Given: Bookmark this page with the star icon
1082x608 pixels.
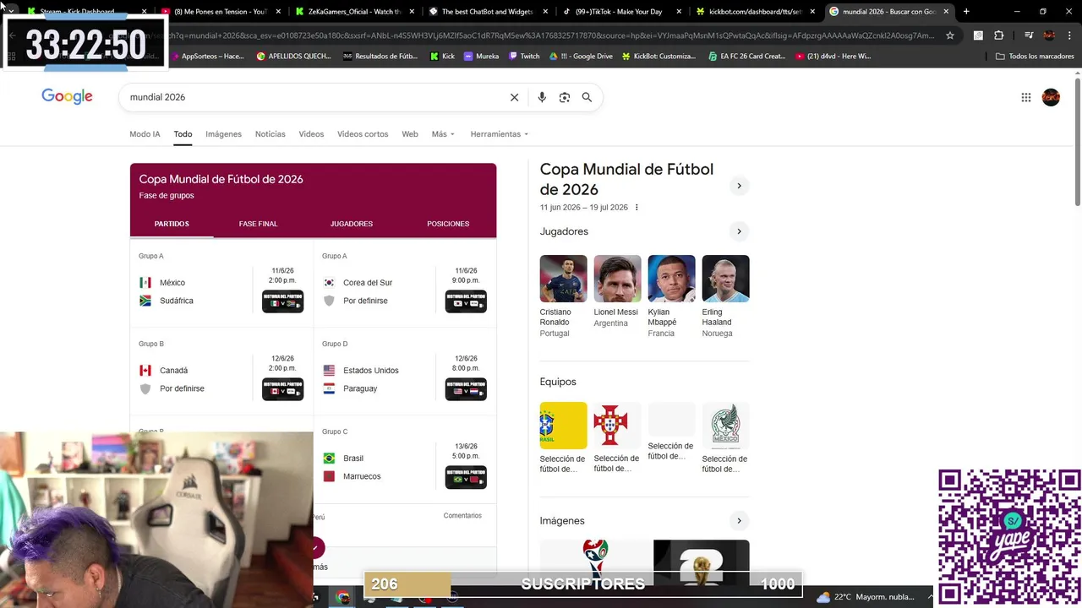Looking at the screenshot, I should click(950, 35).
